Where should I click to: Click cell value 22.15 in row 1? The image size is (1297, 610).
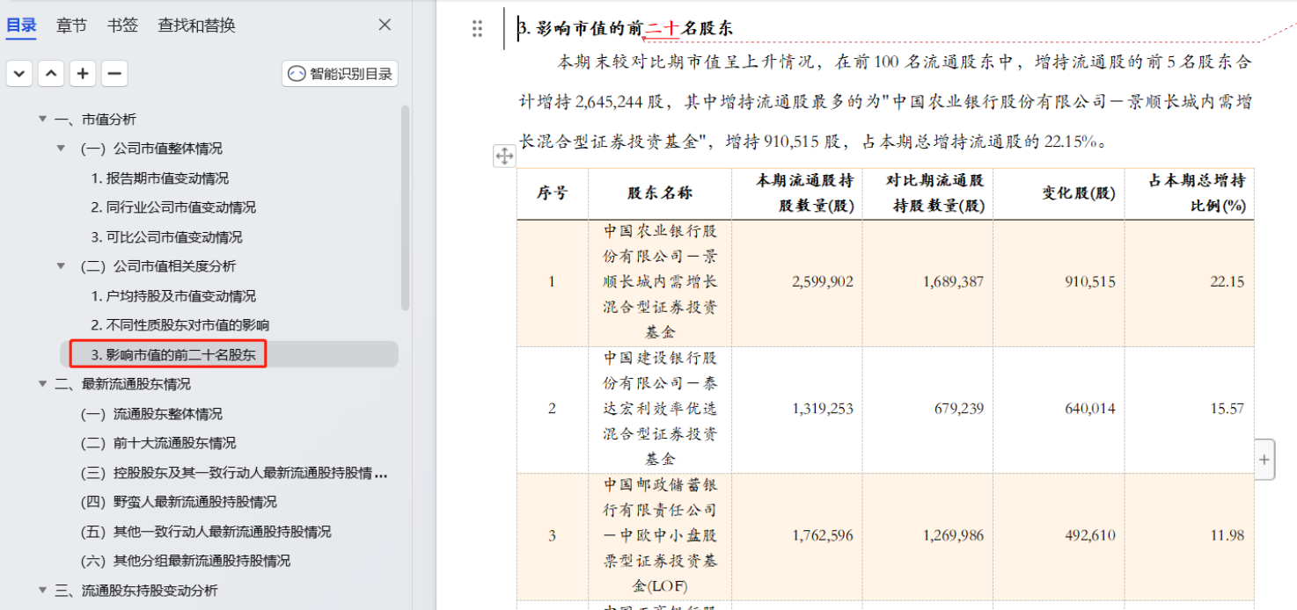click(1227, 281)
